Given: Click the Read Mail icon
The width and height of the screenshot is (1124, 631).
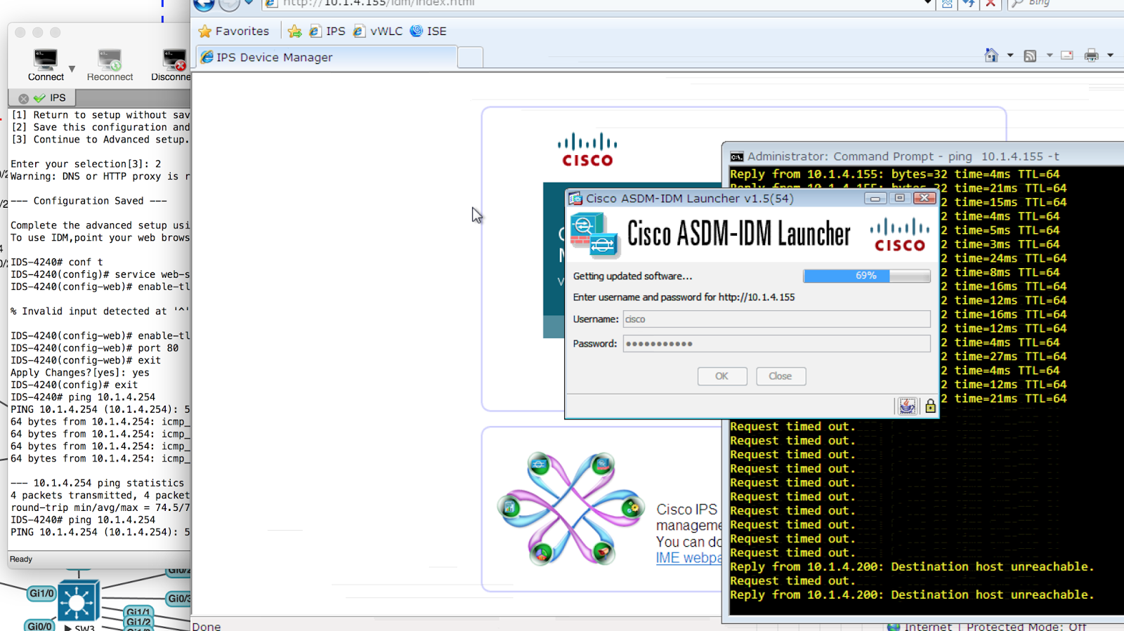Looking at the screenshot, I should click(1067, 55).
